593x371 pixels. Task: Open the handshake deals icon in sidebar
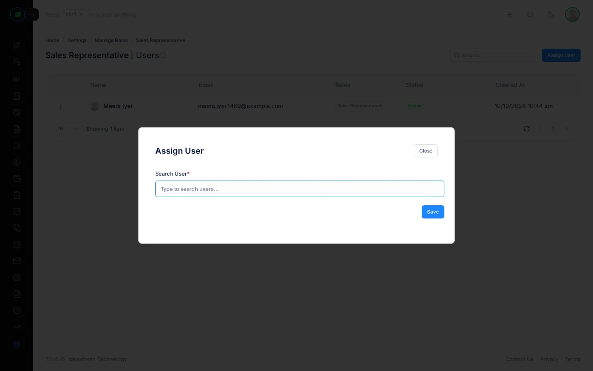pos(17,113)
